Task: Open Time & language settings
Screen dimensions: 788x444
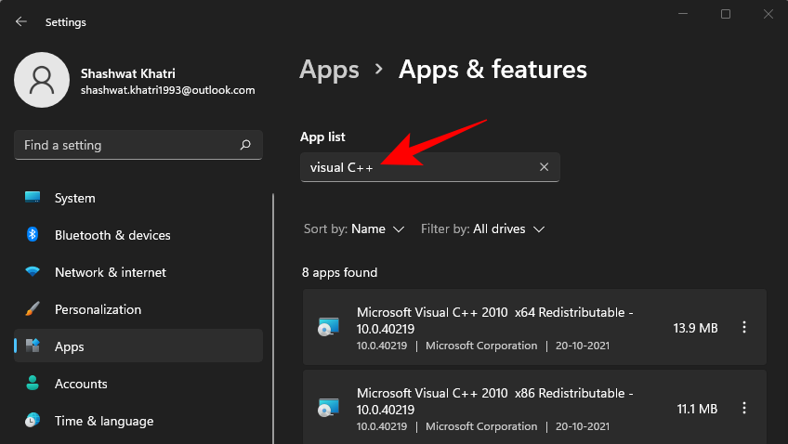Action: [x=104, y=421]
